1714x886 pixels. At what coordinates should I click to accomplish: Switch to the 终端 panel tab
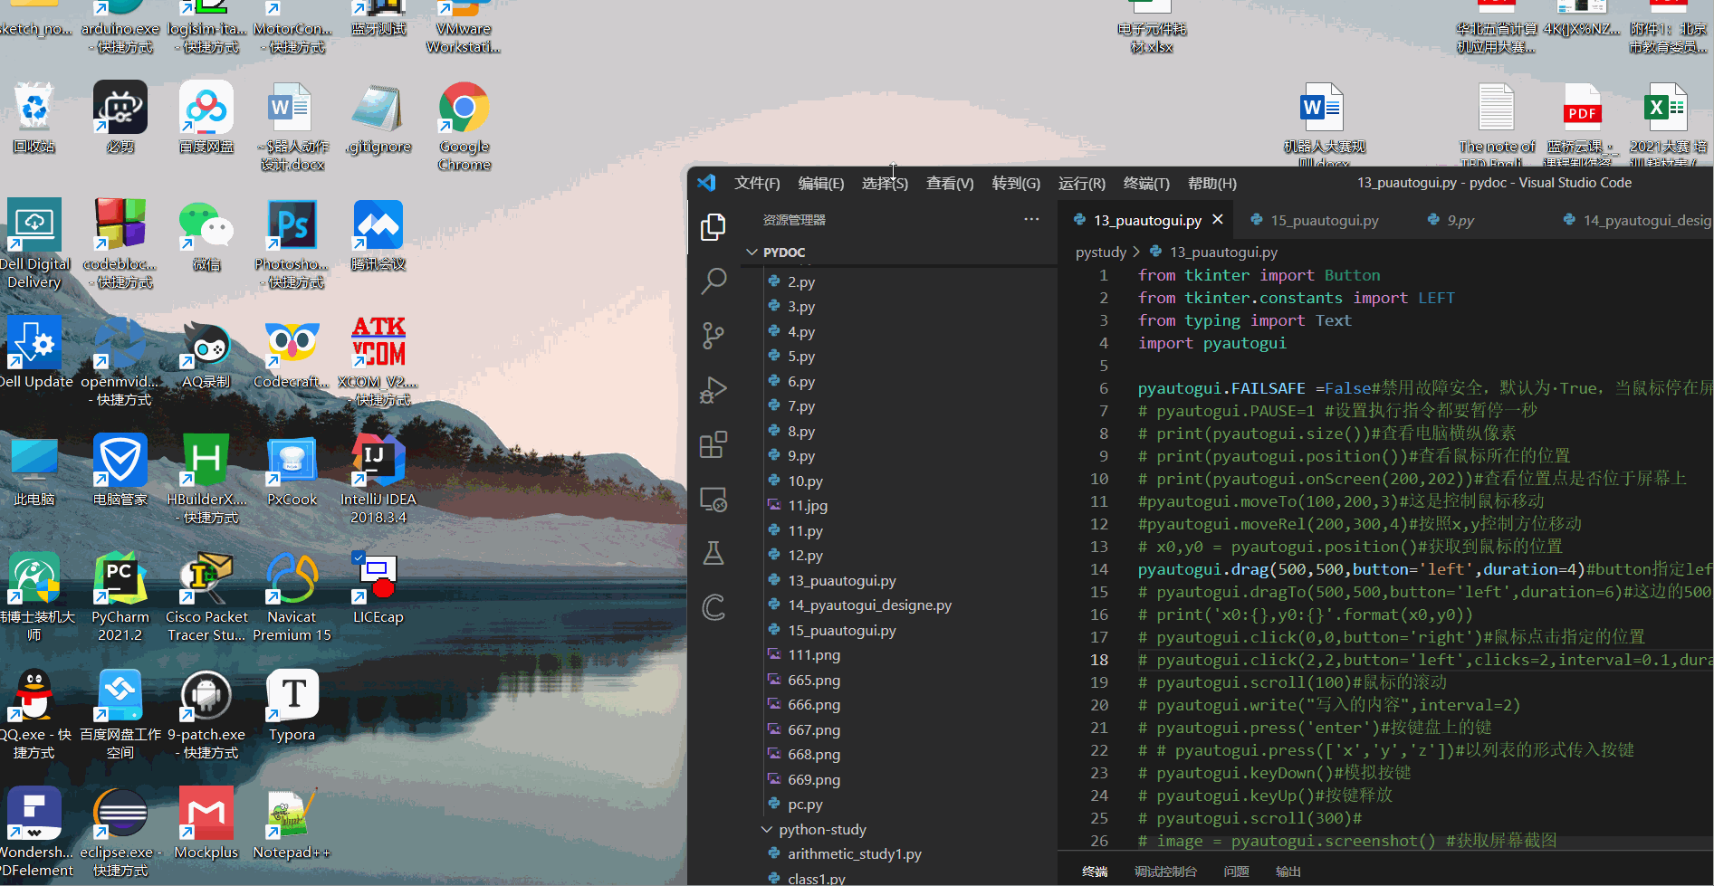1095,872
